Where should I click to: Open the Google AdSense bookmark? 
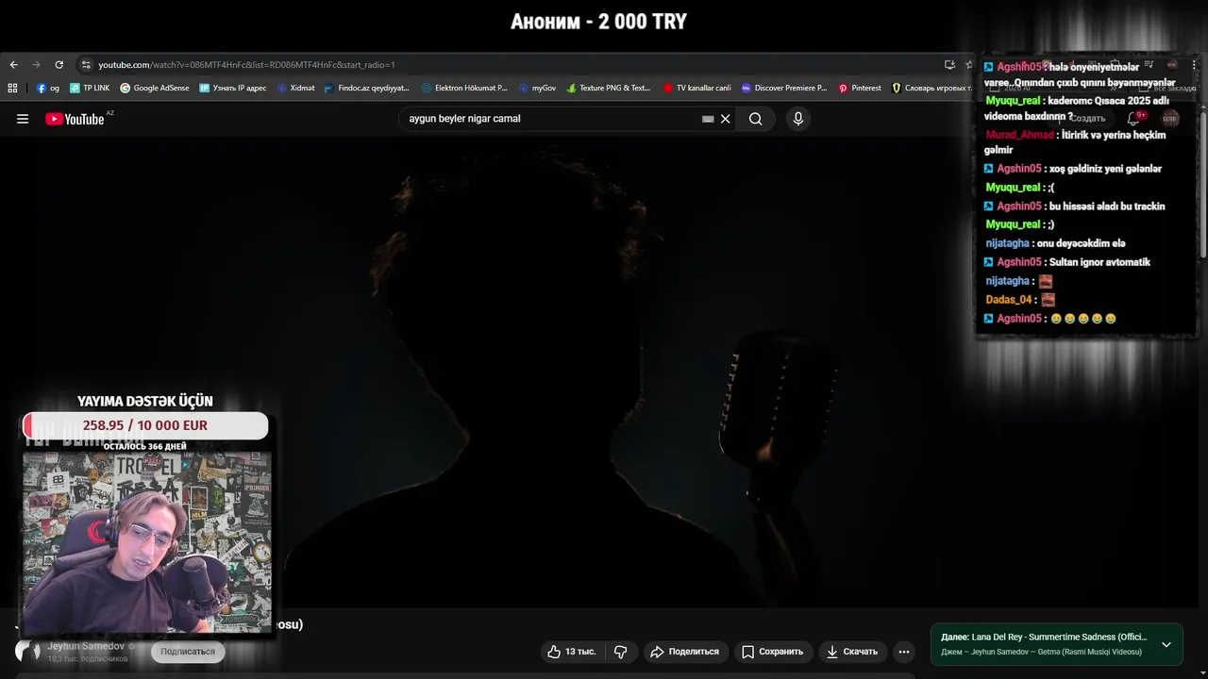coord(155,88)
